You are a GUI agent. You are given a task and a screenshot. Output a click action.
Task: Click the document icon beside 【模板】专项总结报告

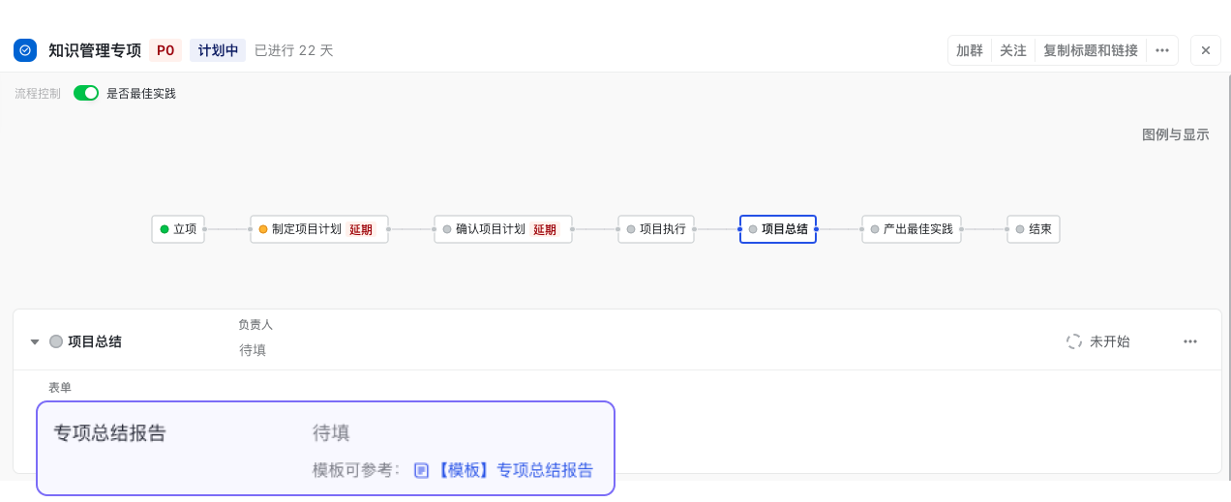pos(421,470)
